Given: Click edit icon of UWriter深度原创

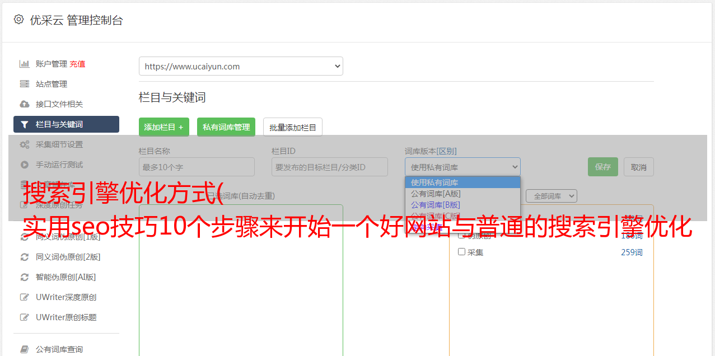Looking at the screenshot, I should point(25,297).
